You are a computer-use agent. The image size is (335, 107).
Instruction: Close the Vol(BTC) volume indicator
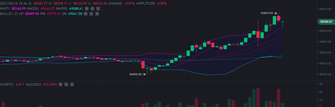[x=72, y=84]
